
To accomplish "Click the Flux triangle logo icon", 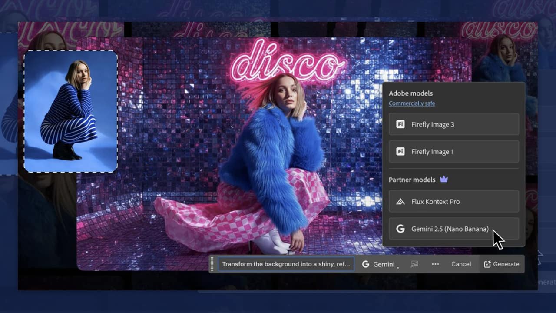I will tap(400, 202).
